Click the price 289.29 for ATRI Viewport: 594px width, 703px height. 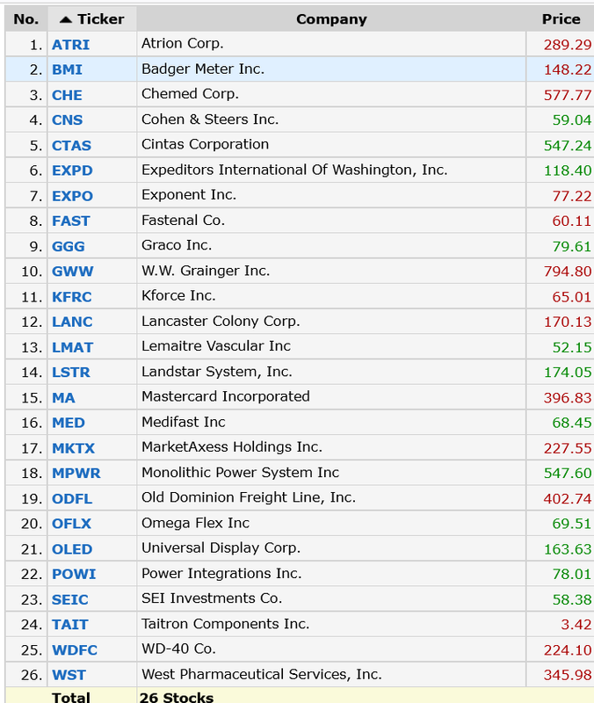(568, 45)
